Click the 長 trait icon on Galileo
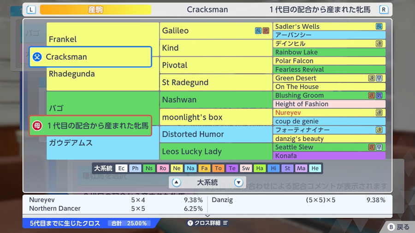415x233 pixels. 258,31
